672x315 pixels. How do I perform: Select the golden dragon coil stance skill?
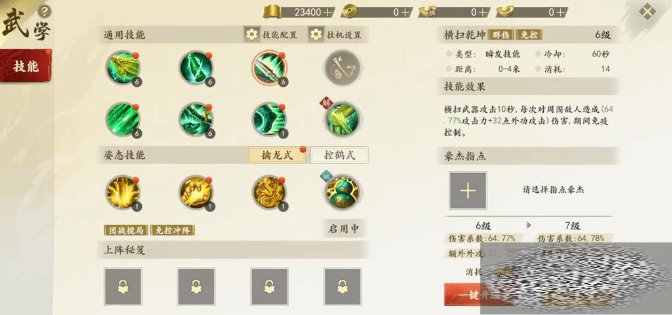point(270,192)
